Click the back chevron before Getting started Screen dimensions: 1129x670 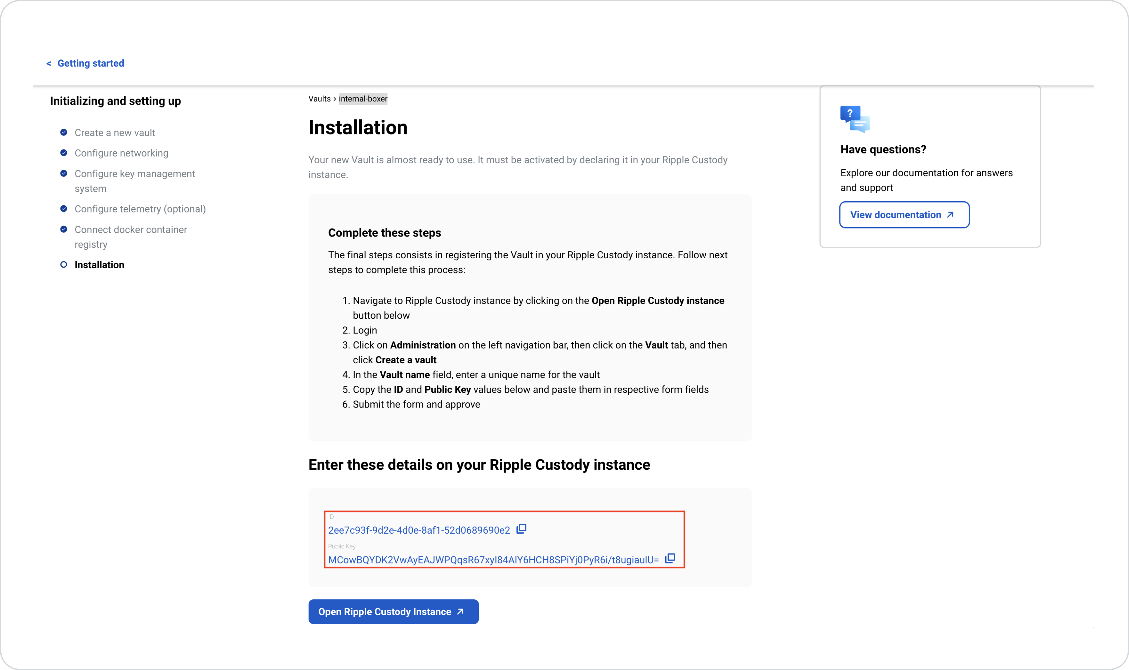[48, 64]
